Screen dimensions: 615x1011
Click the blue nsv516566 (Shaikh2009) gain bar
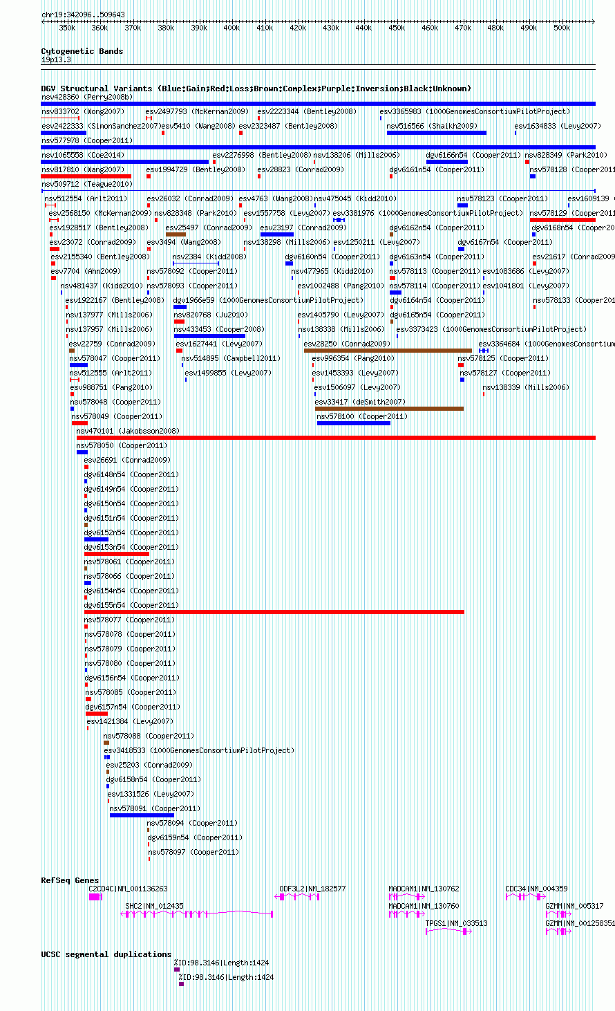437,133
